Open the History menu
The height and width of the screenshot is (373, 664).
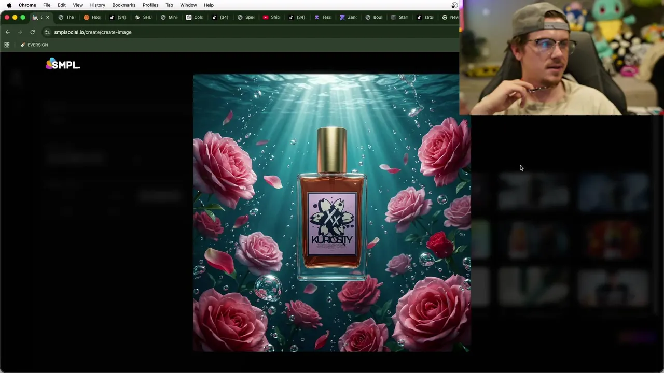point(98,5)
